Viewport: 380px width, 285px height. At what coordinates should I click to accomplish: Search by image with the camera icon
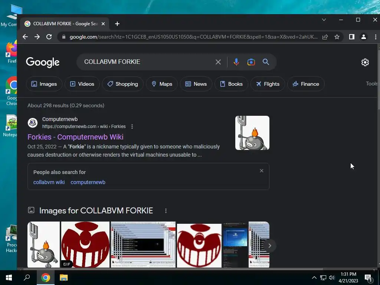coord(251,62)
